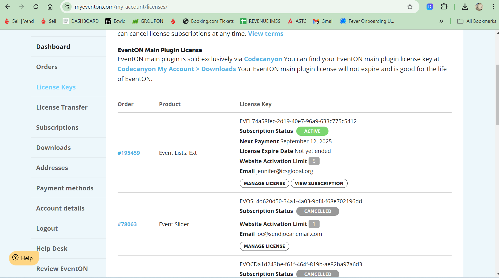The width and height of the screenshot is (499, 278).
Task: Open License Transfer in the sidebar
Action: click(62, 107)
